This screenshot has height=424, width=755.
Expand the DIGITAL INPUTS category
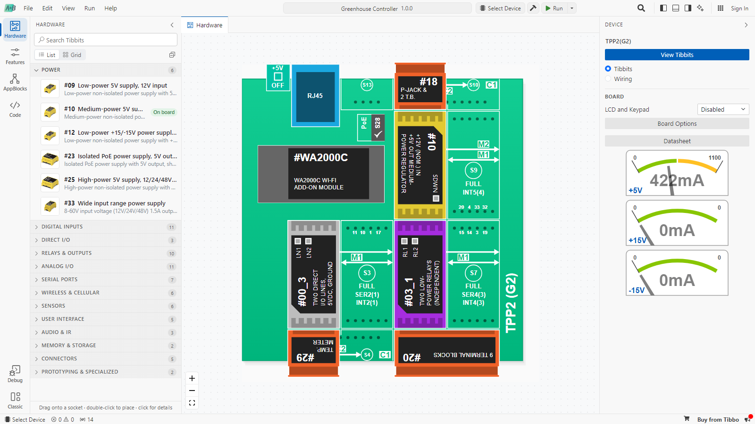pos(106,227)
